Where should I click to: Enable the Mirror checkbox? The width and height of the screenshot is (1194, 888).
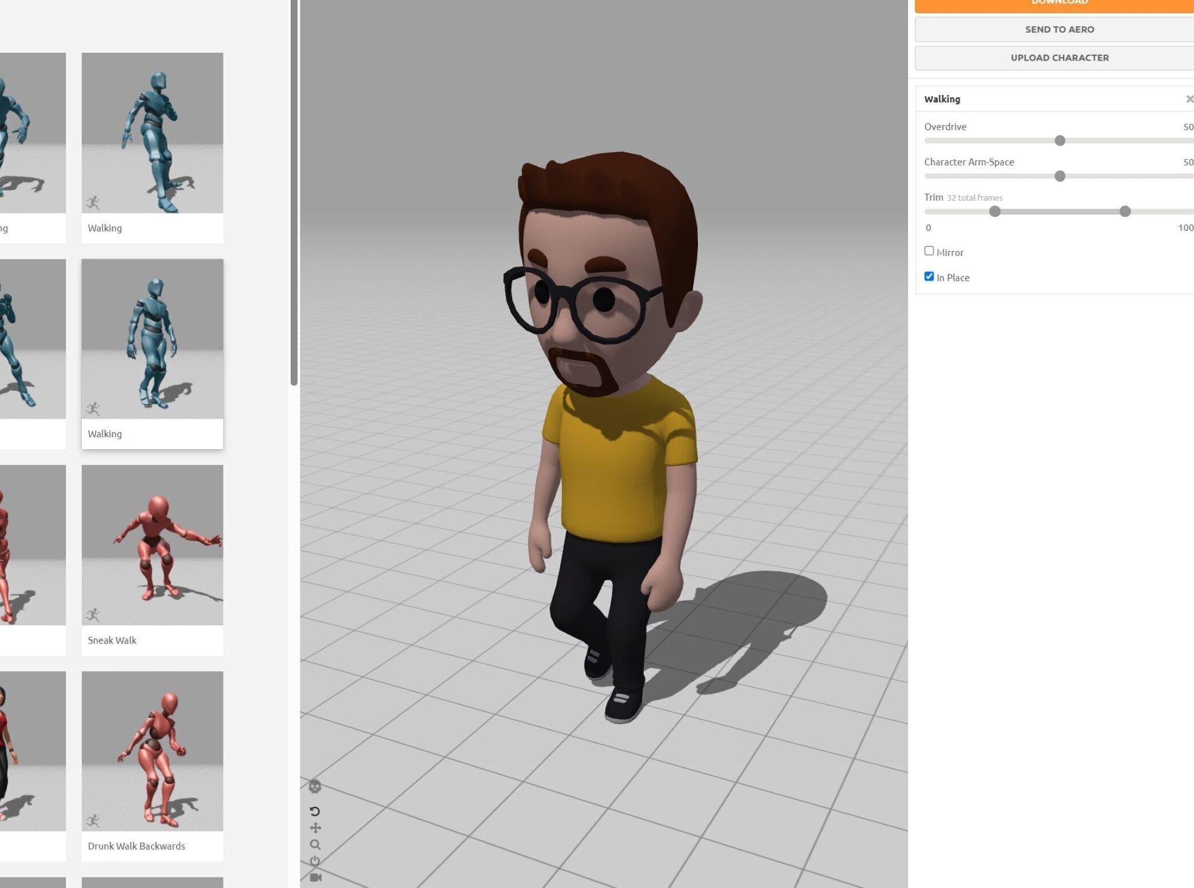(x=929, y=251)
